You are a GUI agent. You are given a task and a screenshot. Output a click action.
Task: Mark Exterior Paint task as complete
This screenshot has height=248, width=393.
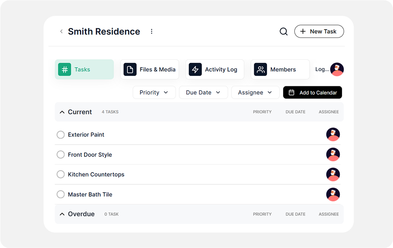pyautogui.click(x=61, y=135)
